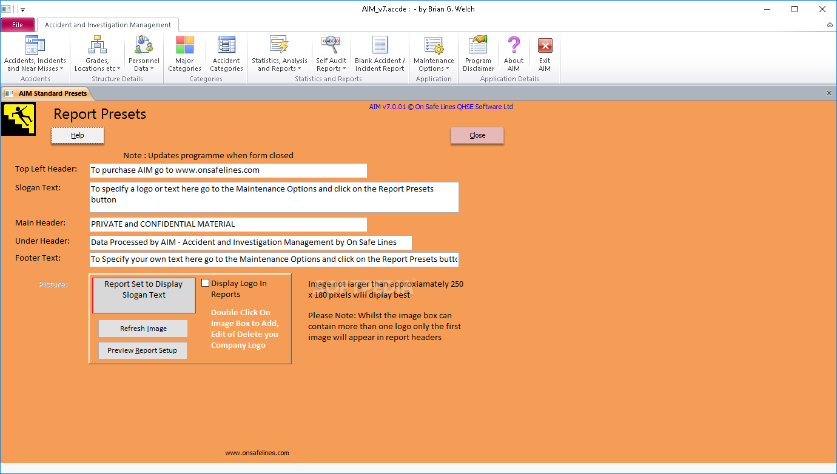Expand Grades, Locations etc dropdown
Screen dimensions: 837x474
click(97, 54)
